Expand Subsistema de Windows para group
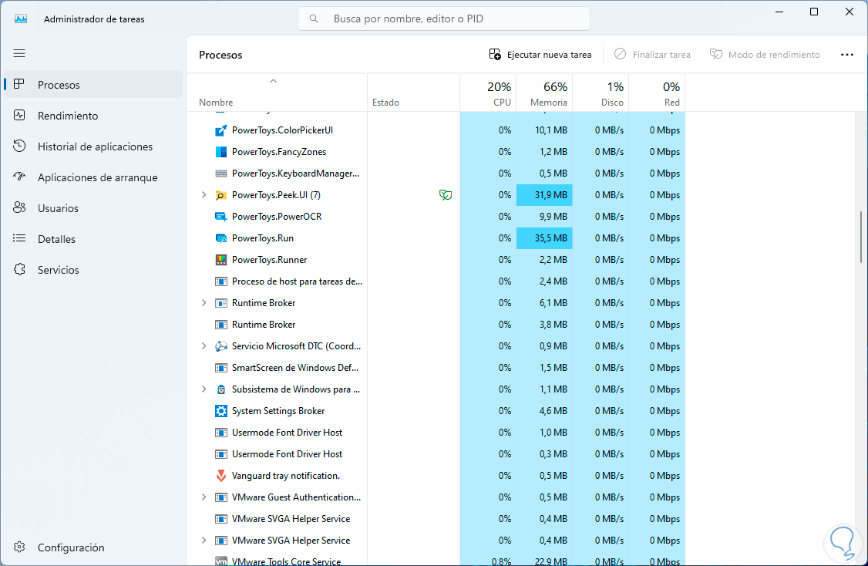Viewport: 868px width, 566px height. (x=204, y=389)
